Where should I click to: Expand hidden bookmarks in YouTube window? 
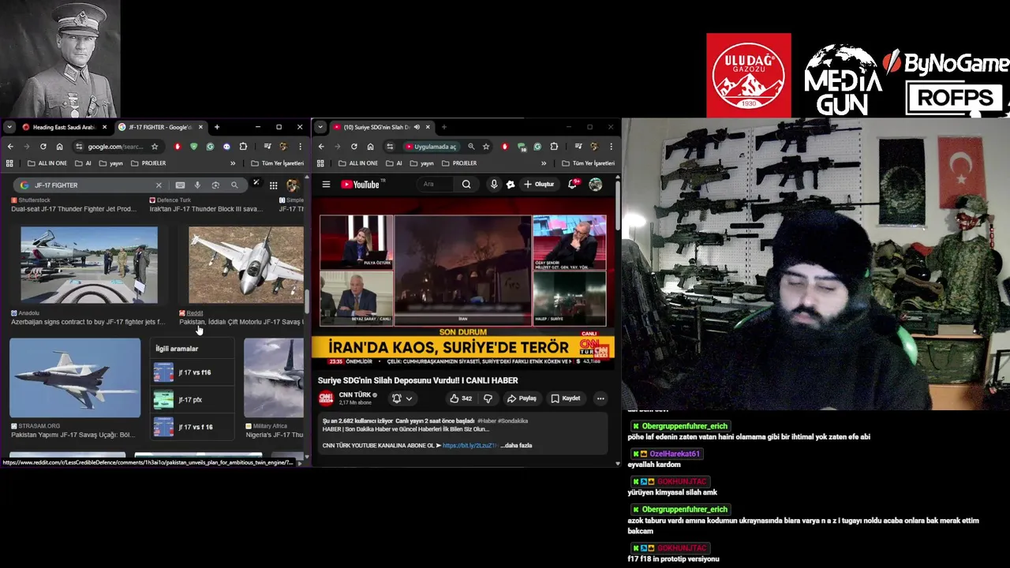click(x=544, y=163)
